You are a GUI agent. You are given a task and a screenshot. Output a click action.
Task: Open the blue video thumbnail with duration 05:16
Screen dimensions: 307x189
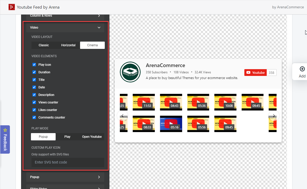click(x=171, y=124)
